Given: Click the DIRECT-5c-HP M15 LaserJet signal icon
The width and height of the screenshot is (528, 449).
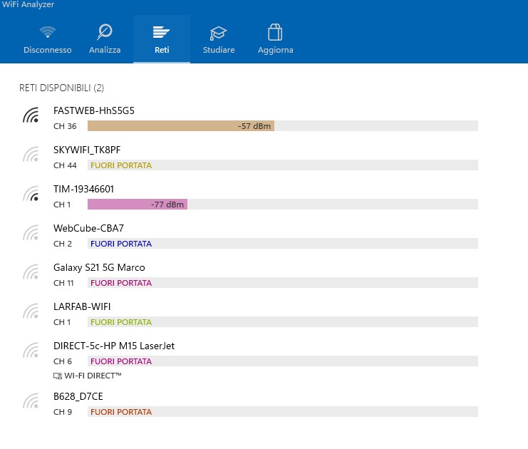Looking at the screenshot, I should (x=31, y=351).
